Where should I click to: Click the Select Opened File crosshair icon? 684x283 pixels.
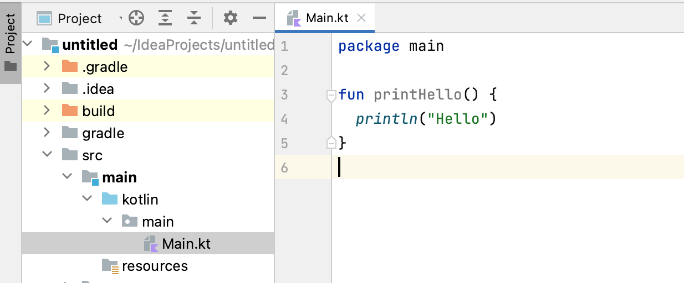click(x=136, y=18)
